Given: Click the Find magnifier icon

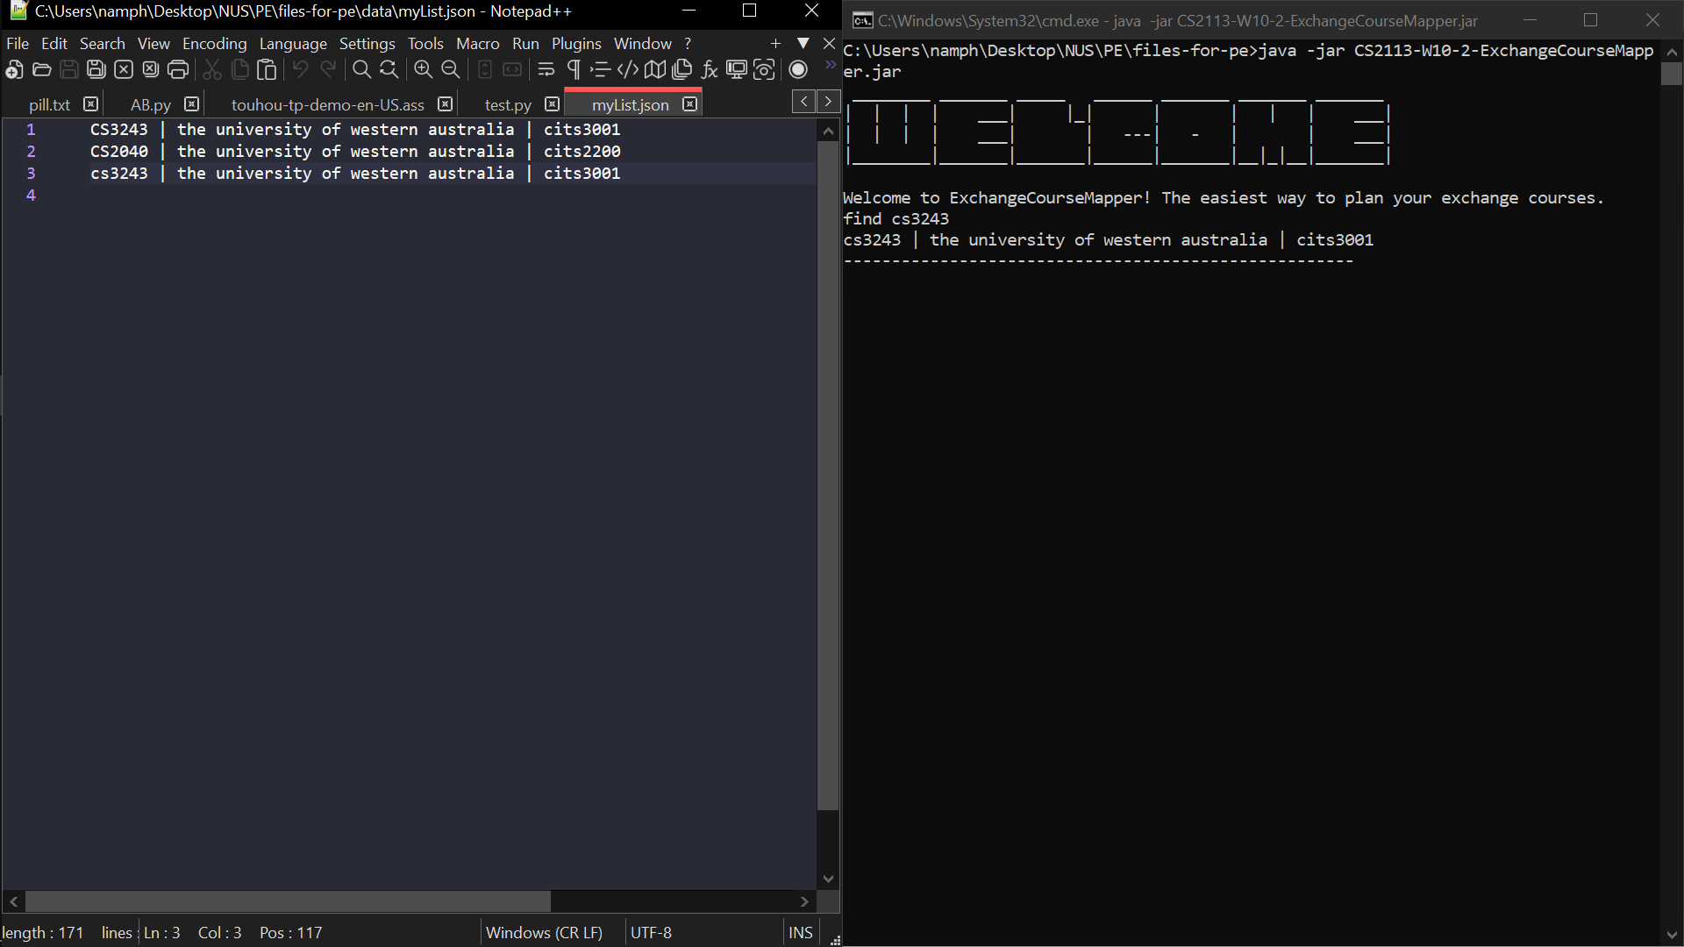Looking at the screenshot, I should 361,70.
